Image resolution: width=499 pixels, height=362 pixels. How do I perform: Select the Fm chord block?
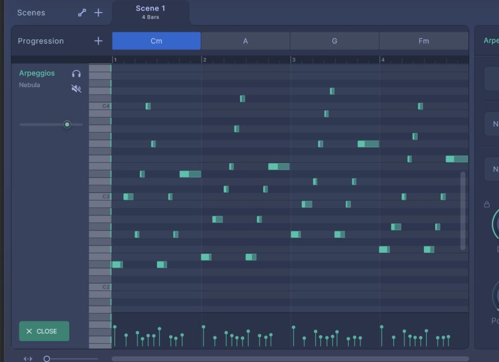423,41
